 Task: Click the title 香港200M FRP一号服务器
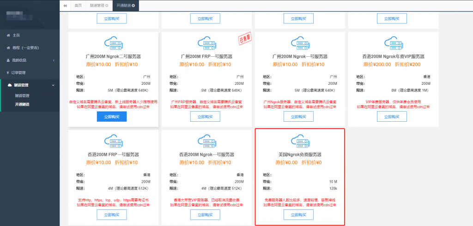point(113,155)
